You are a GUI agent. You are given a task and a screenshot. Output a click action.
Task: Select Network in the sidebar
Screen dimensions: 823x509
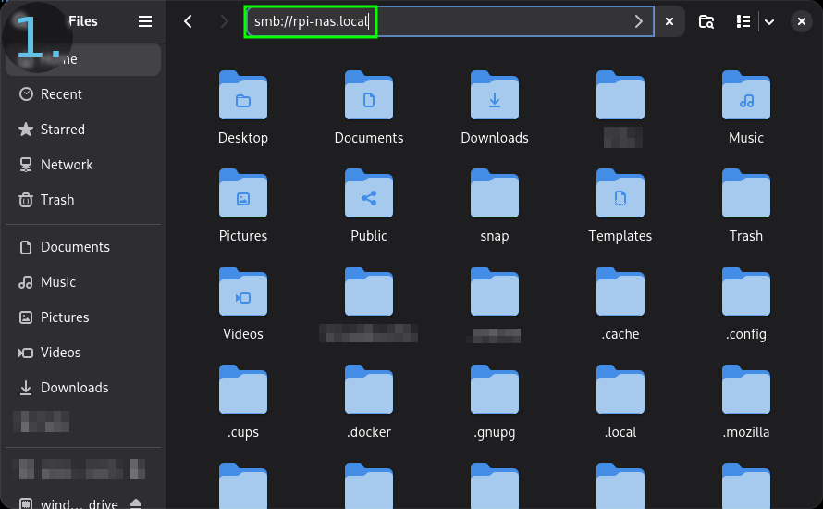[x=67, y=165]
